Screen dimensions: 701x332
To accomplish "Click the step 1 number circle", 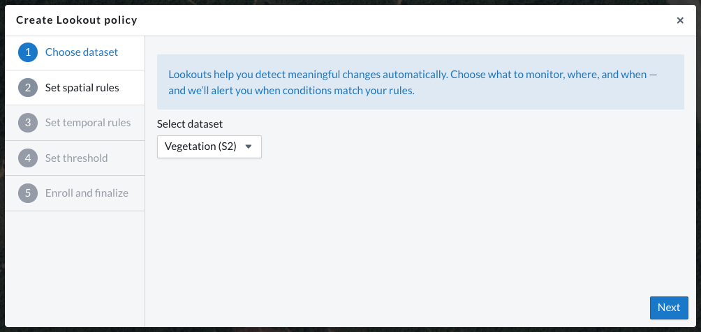I will coord(28,52).
